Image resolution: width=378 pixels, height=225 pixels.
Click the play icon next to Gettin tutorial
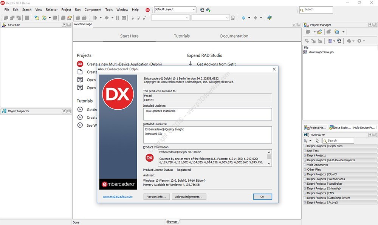[80, 109]
